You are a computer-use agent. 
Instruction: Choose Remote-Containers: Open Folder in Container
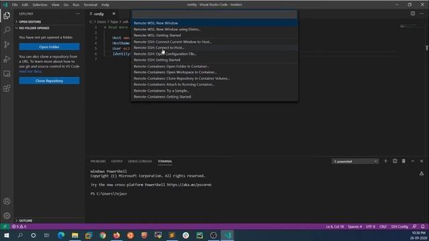(x=214, y=66)
